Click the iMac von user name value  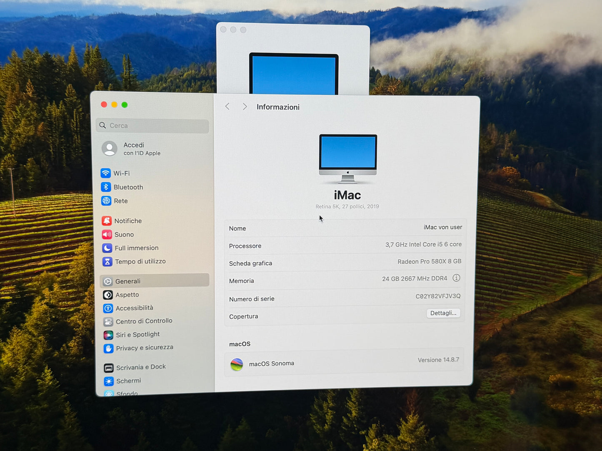(x=443, y=227)
